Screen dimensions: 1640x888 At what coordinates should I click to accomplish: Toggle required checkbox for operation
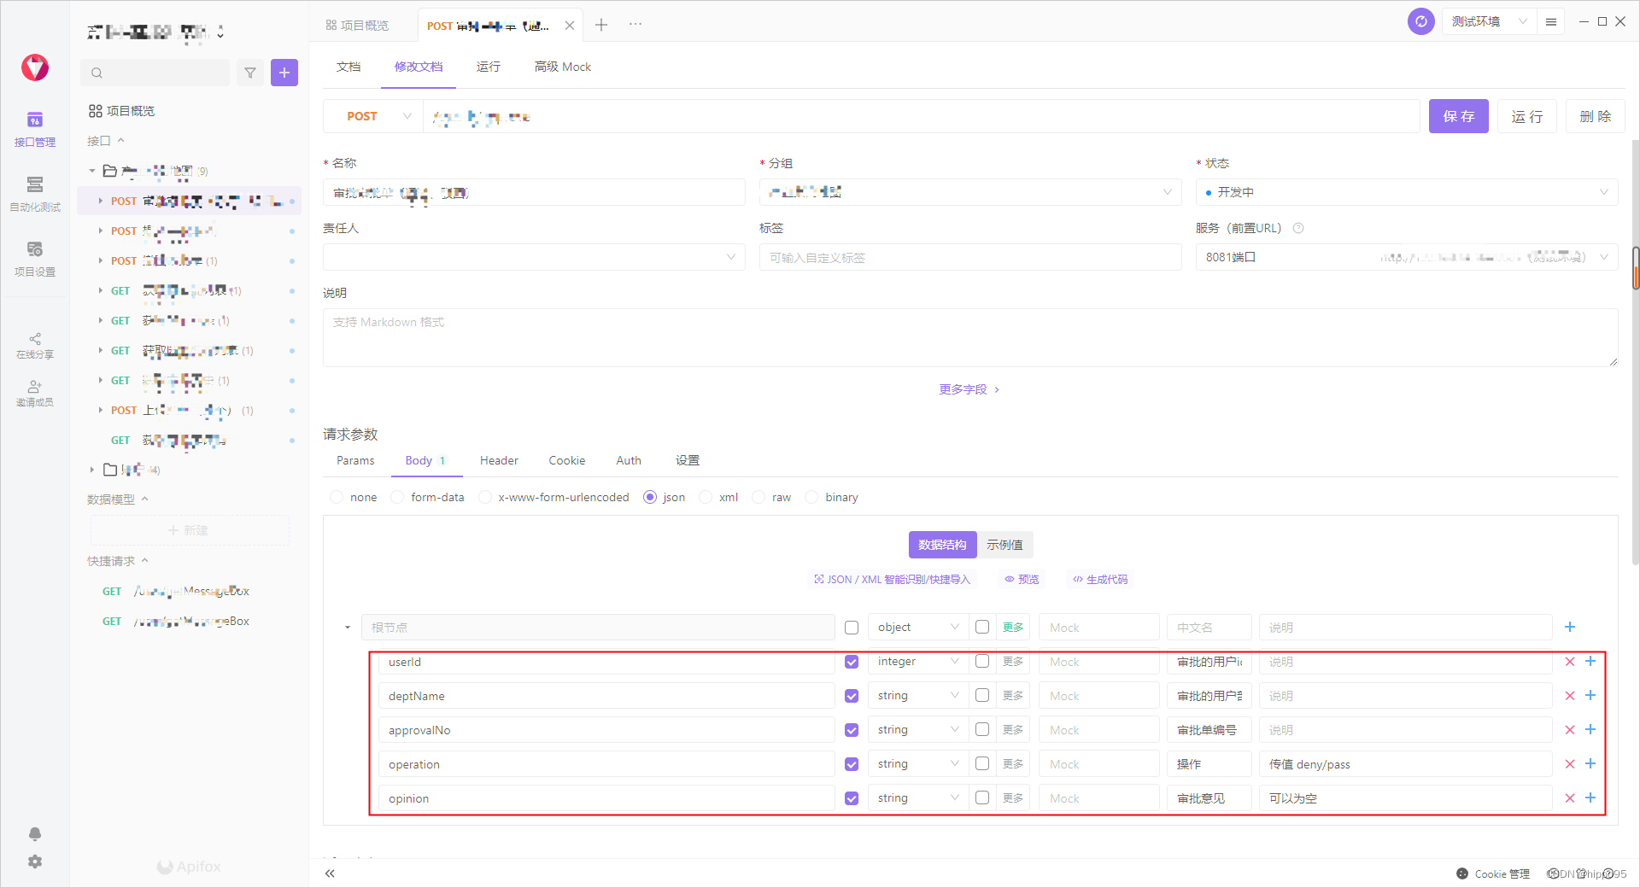(852, 764)
